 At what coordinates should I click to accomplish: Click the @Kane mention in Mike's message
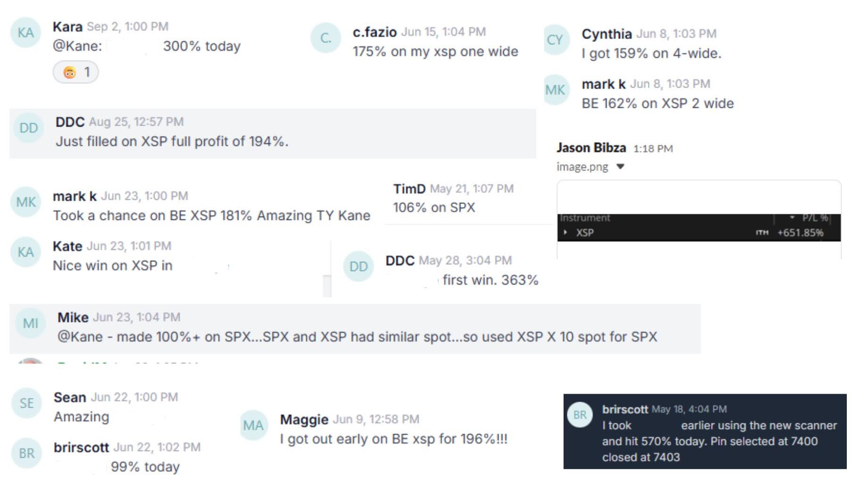[80, 337]
